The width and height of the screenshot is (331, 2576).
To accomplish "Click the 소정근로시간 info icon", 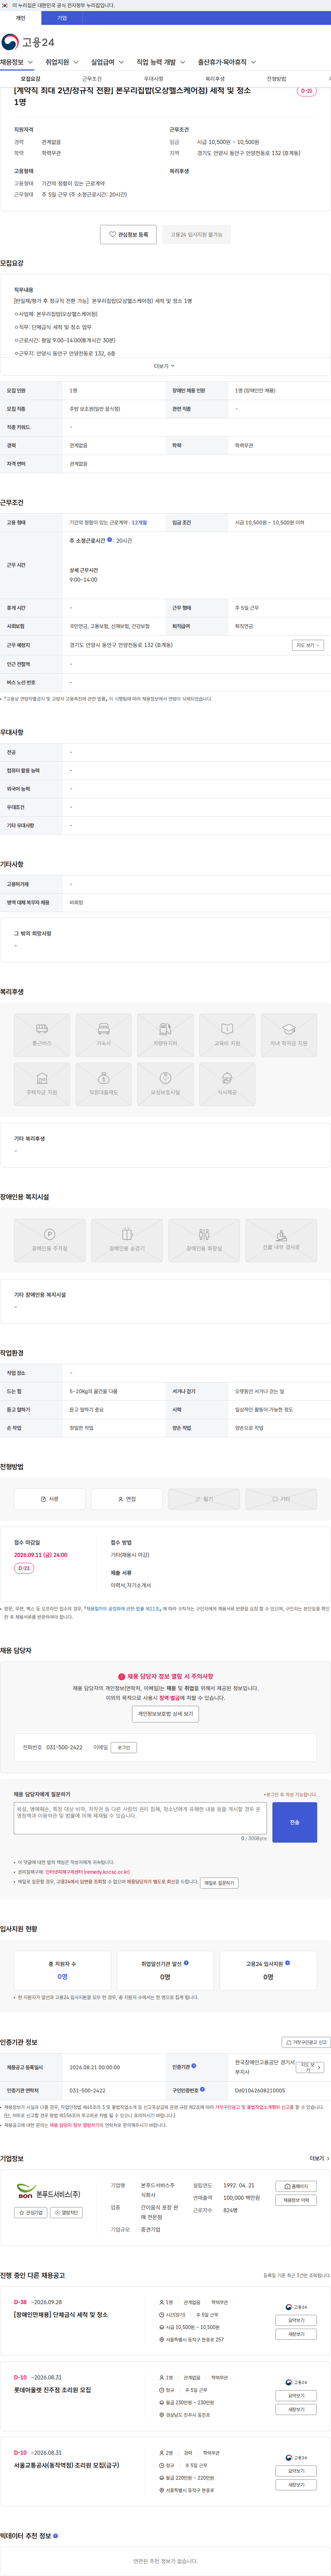I will click(x=110, y=540).
